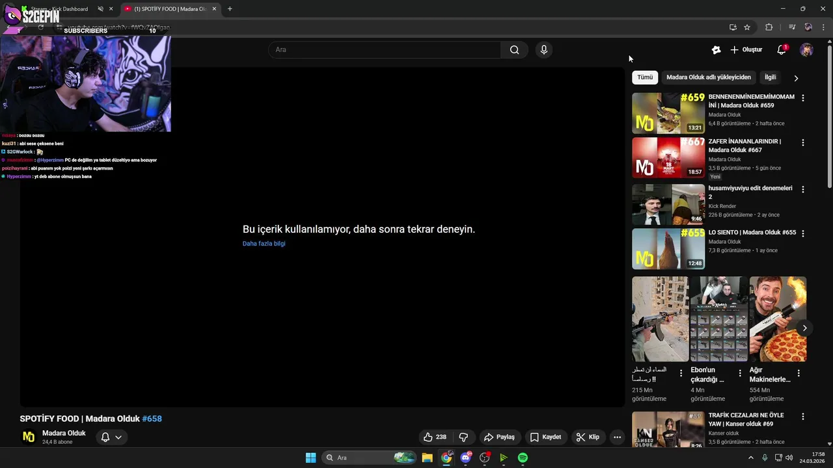Open options for BENNENENMİNEMEMİMOMAMİNİ #659 video
The image size is (833, 468).
point(802,98)
